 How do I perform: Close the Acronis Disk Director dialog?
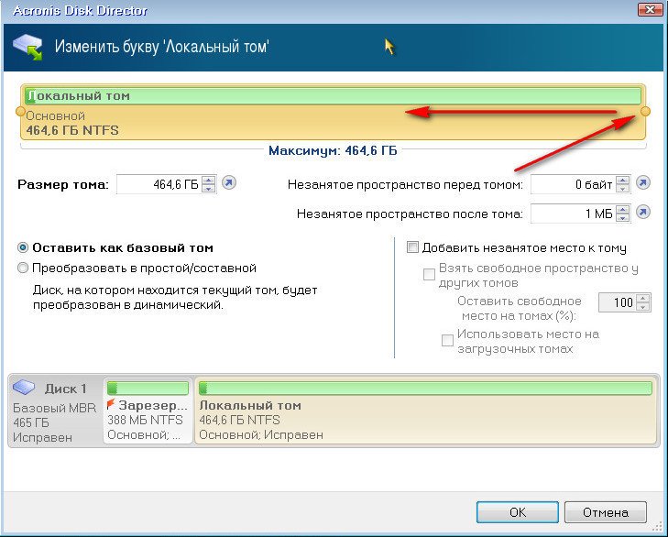[650, 9]
